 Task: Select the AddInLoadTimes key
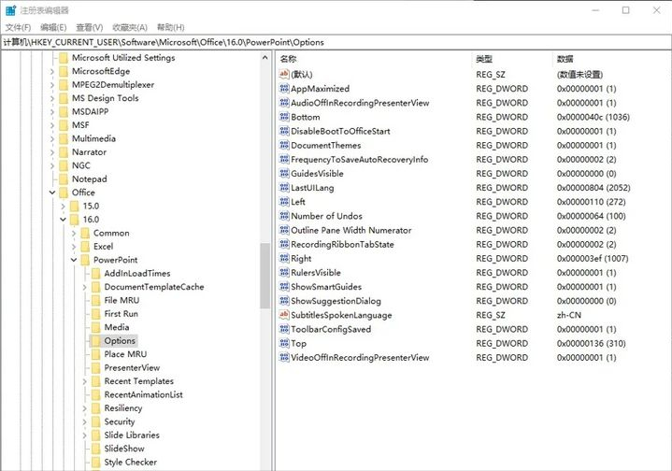(x=137, y=274)
